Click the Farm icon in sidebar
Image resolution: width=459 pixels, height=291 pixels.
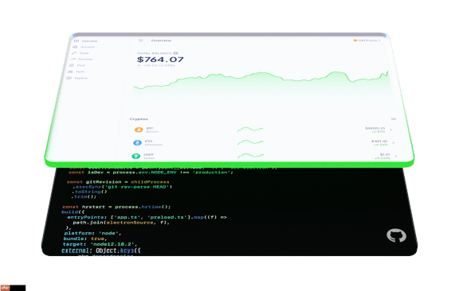click(x=70, y=72)
